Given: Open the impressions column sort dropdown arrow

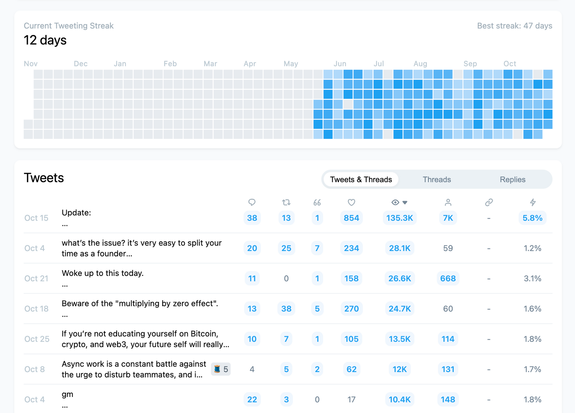Looking at the screenshot, I should tap(405, 202).
